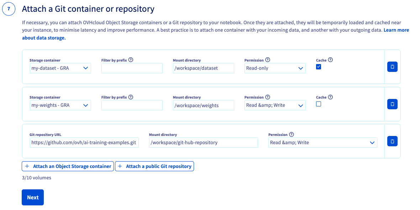Screen dimensions: 420x210
Task: Delete the my-dataset storage container row
Action: tap(392, 67)
